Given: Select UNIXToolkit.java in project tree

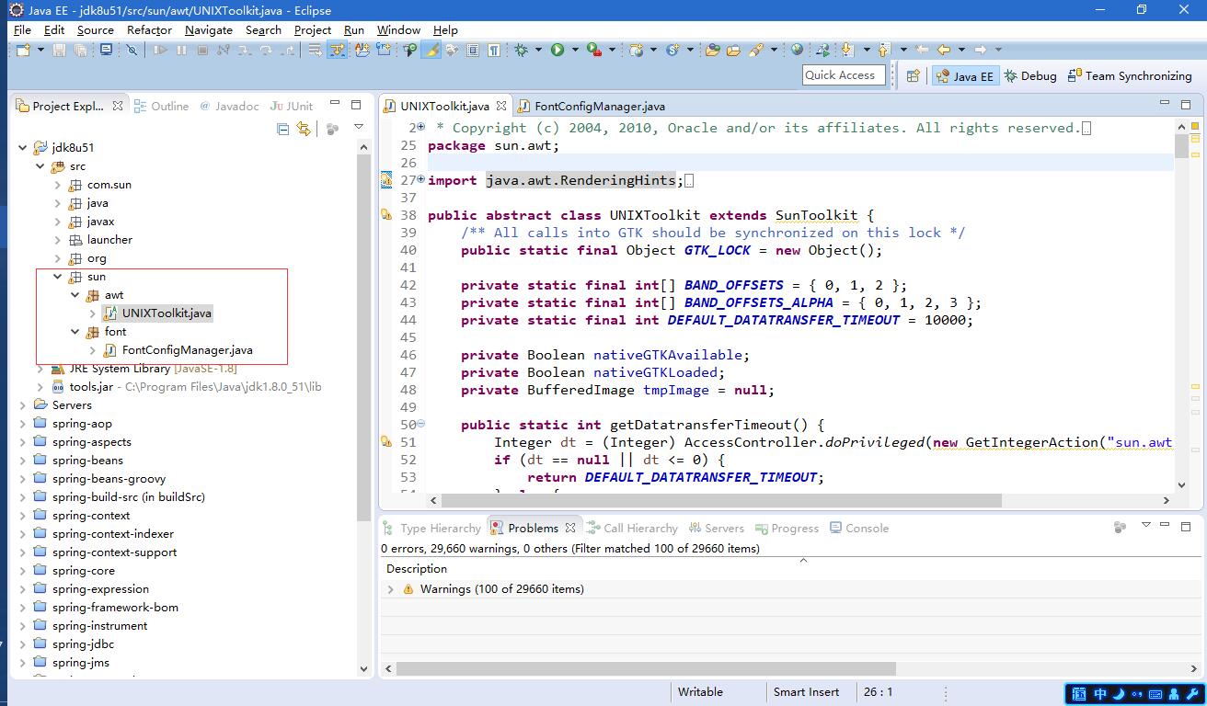Looking at the screenshot, I should click(x=167, y=313).
